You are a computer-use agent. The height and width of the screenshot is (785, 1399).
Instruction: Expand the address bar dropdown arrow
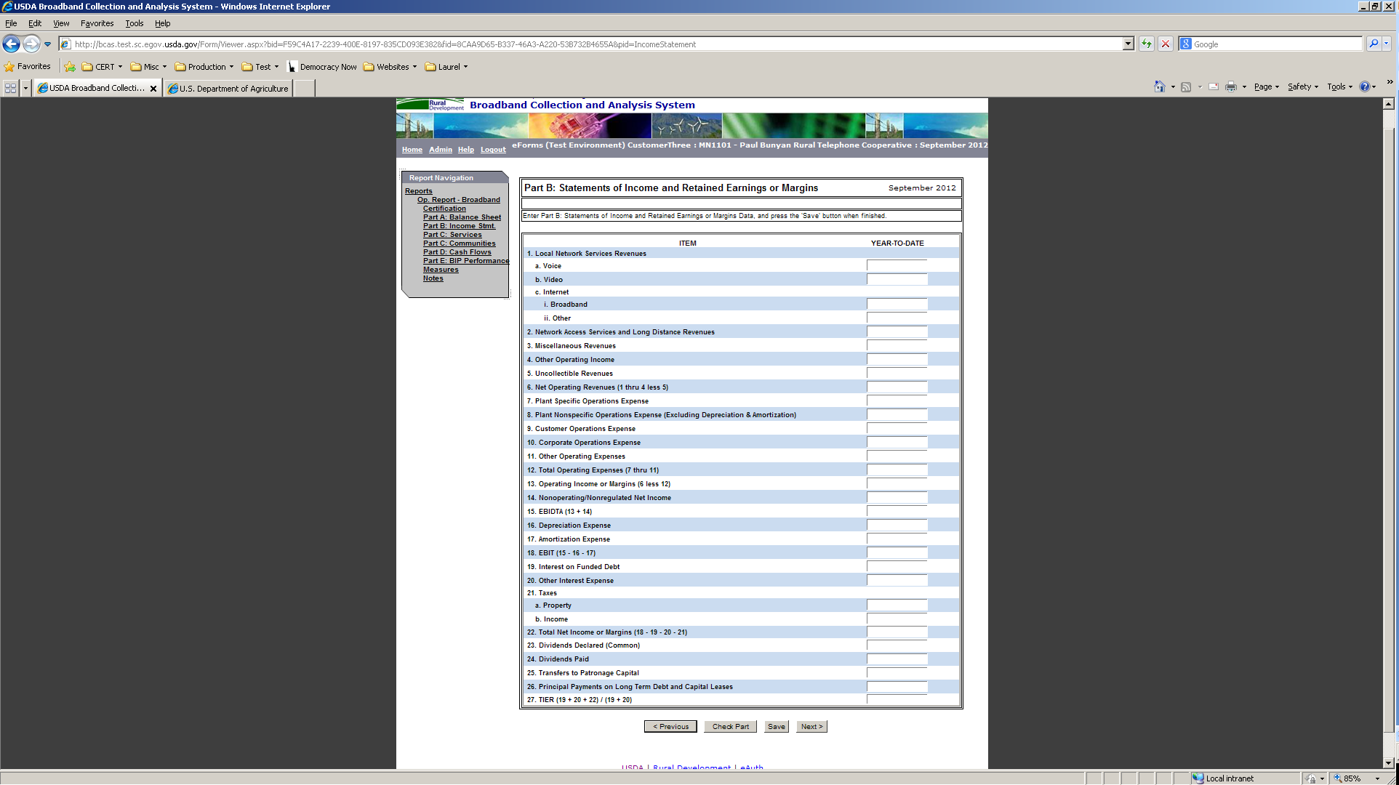coord(1128,44)
